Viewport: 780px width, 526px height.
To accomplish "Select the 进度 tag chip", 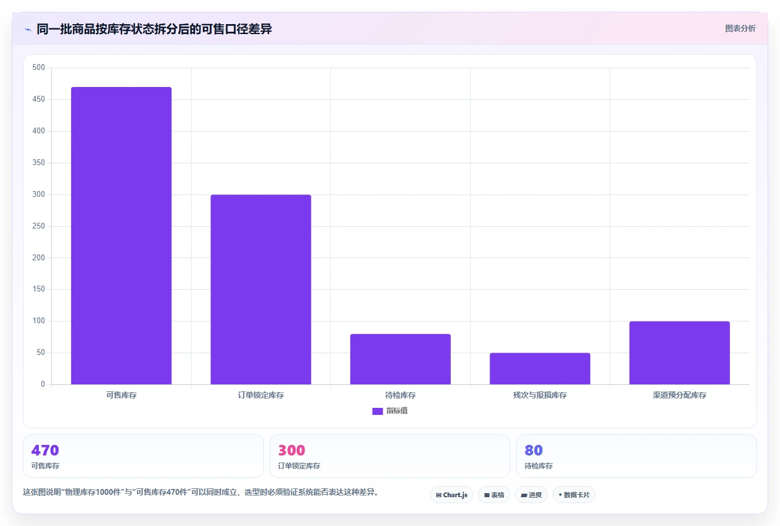I will point(531,495).
